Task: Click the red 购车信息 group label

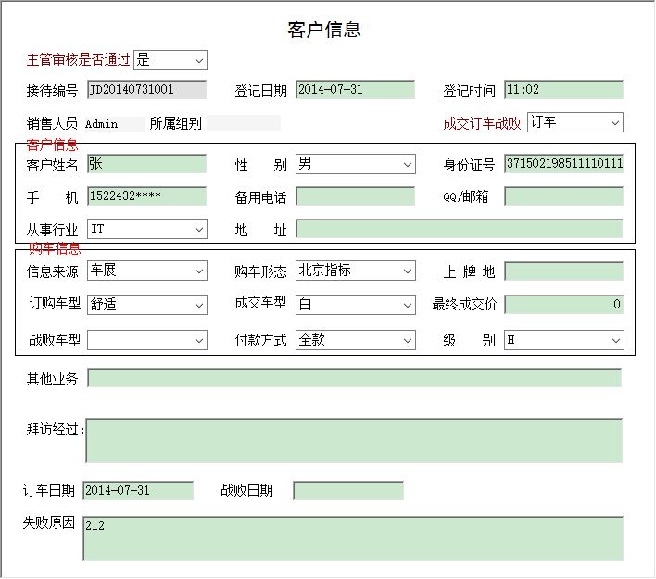Action: pos(55,248)
